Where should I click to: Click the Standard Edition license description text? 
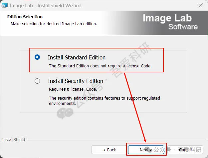100,66
